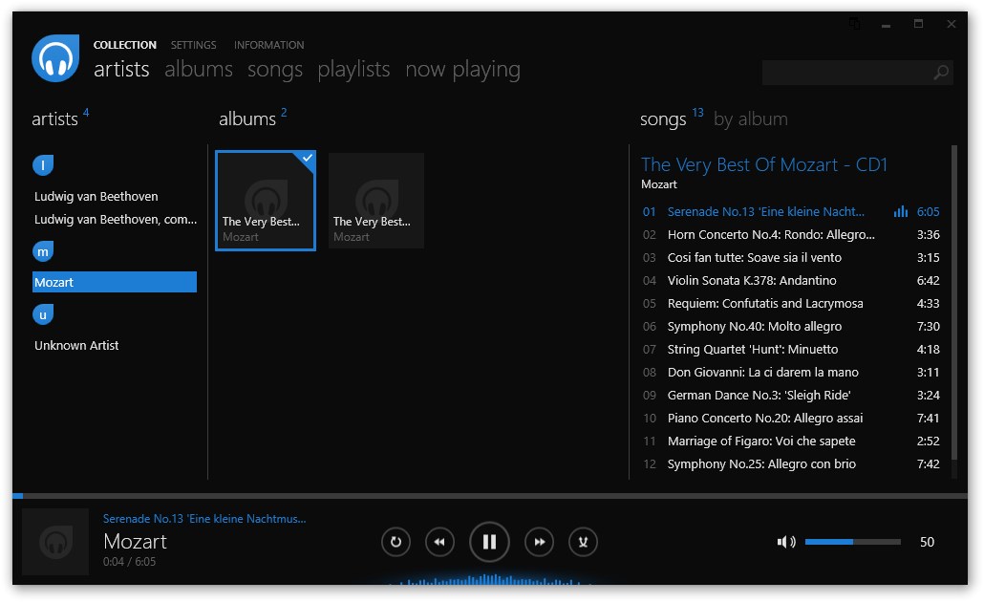The width and height of the screenshot is (984, 603).
Task: Click the Serenade No.13 now-playing title link
Action: pyautogui.click(x=204, y=519)
